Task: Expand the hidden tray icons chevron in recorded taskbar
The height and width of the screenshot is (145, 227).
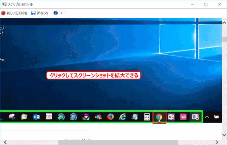Action: 207,117
